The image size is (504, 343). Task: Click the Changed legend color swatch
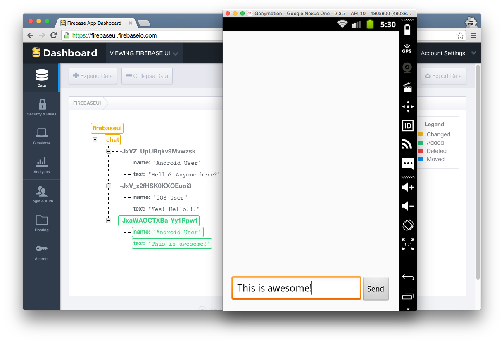[x=421, y=134]
